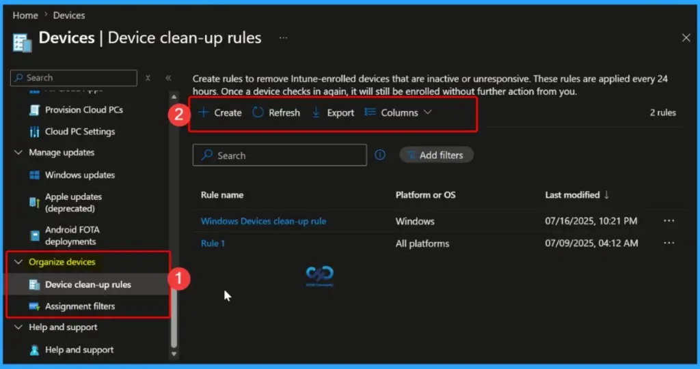The height and width of the screenshot is (369, 700).
Task: Click the magnifier in rules search box
Action: [x=206, y=155]
